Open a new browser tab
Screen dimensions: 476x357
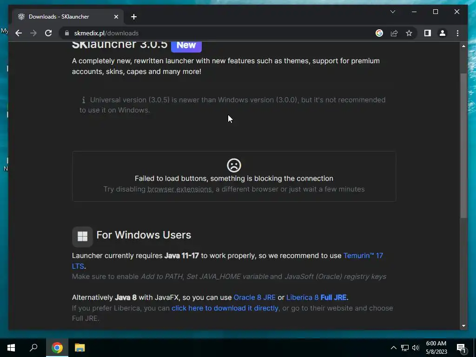point(133,17)
